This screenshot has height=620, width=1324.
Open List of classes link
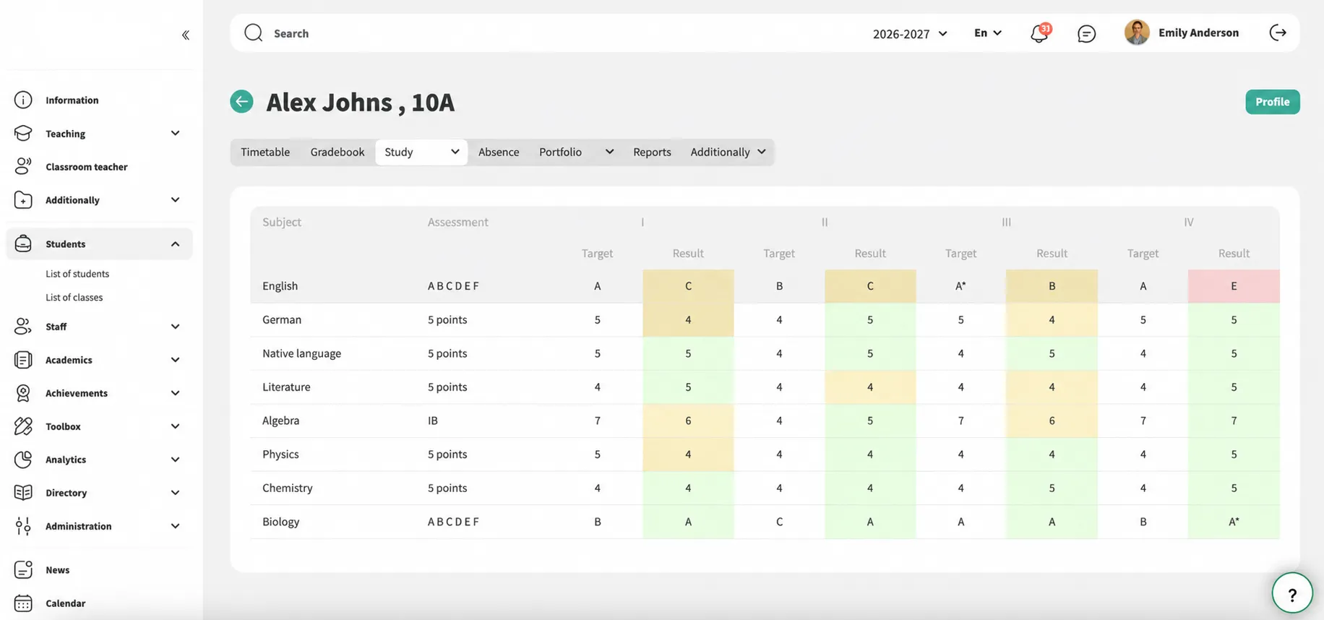point(74,297)
